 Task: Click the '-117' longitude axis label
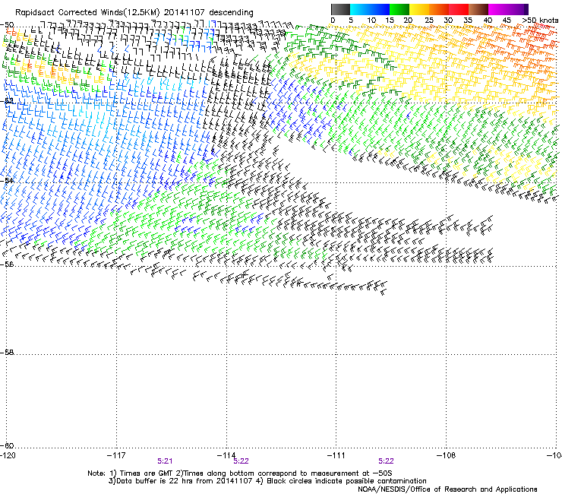116,455
